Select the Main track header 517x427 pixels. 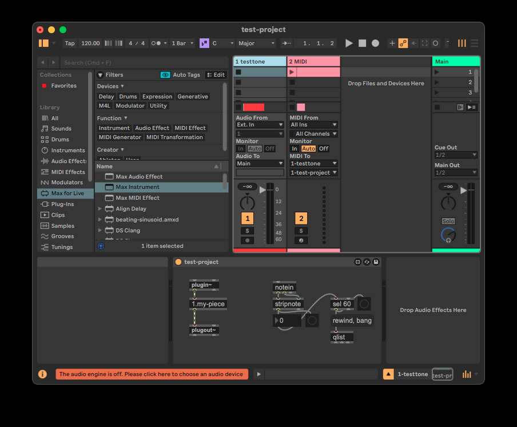(456, 62)
